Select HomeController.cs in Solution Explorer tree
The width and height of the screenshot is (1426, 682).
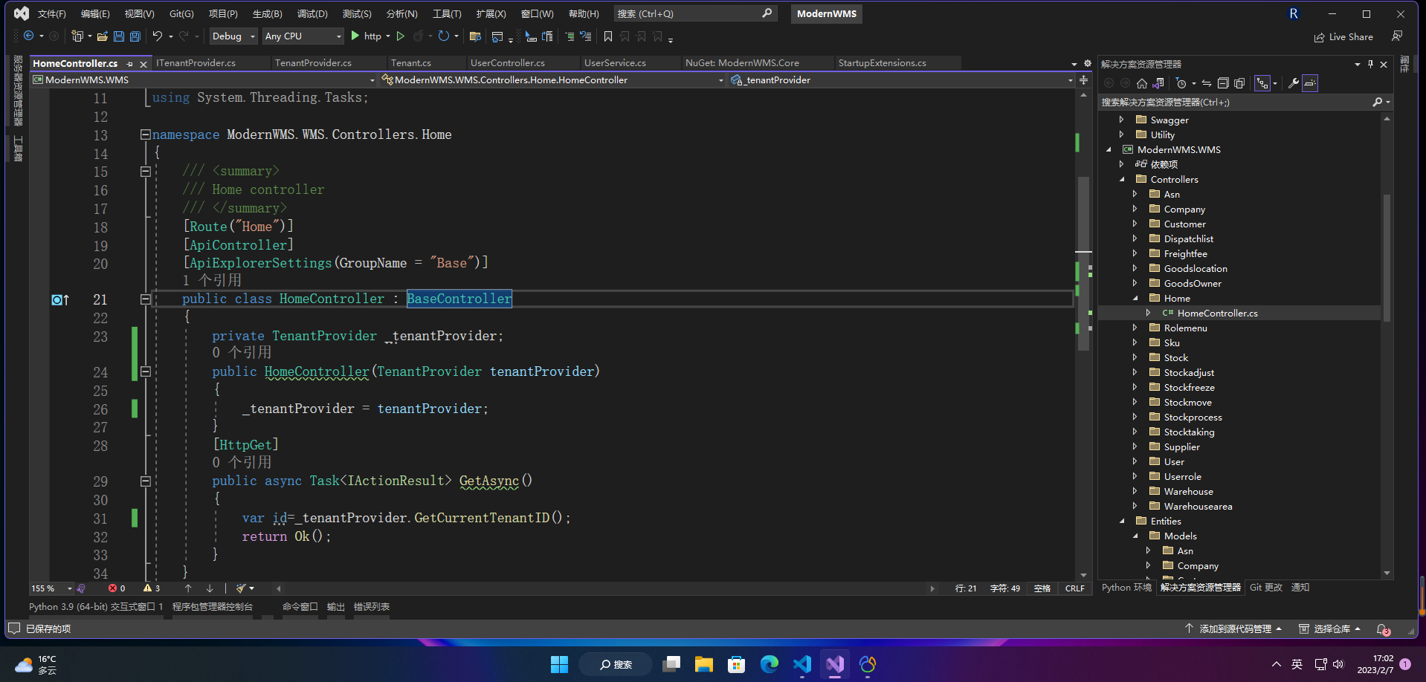click(1217, 313)
